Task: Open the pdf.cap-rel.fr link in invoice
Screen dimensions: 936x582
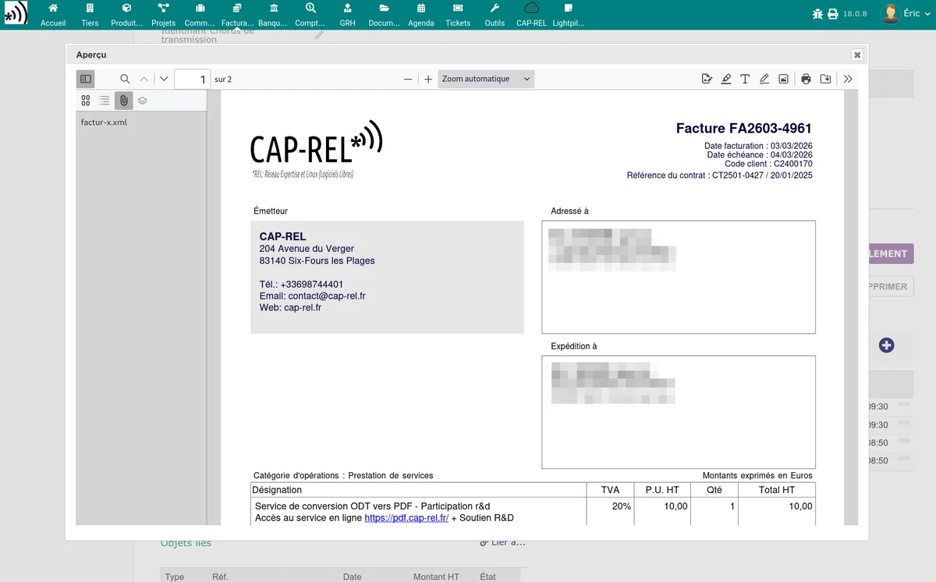Action: click(406, 518)
